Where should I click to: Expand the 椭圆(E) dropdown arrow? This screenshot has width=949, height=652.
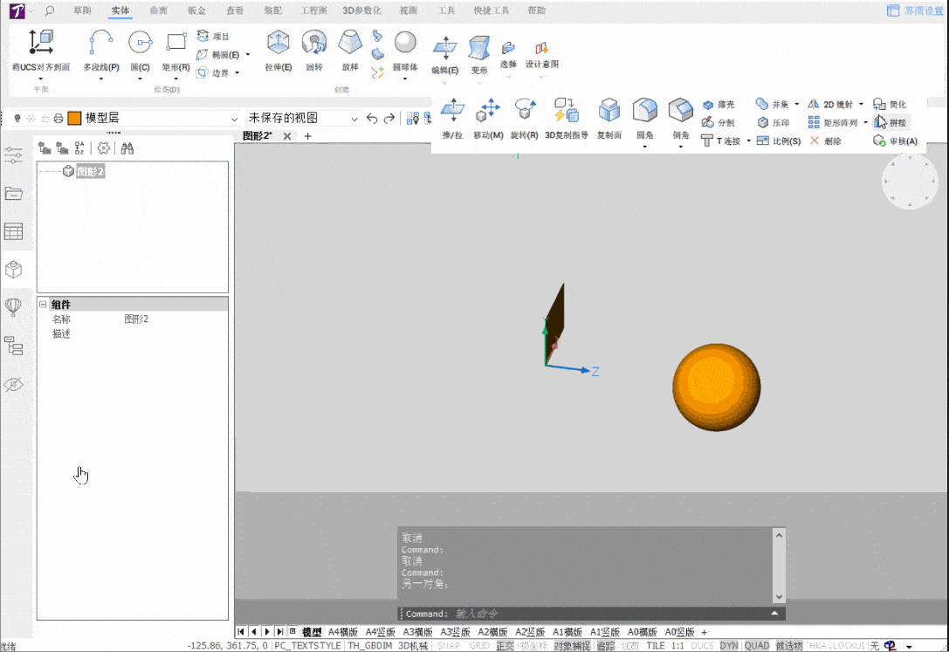tap(248, 55)
